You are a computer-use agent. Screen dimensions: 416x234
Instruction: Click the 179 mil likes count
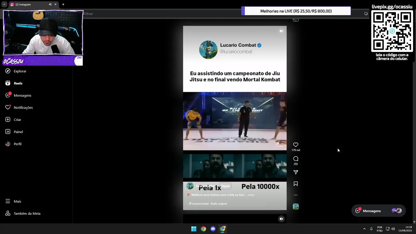[296, 150]
